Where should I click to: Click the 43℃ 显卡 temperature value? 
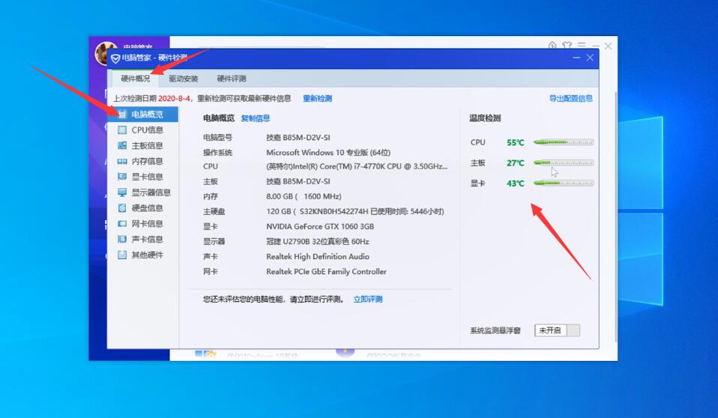pyautogui.click(x=516, y=184)
